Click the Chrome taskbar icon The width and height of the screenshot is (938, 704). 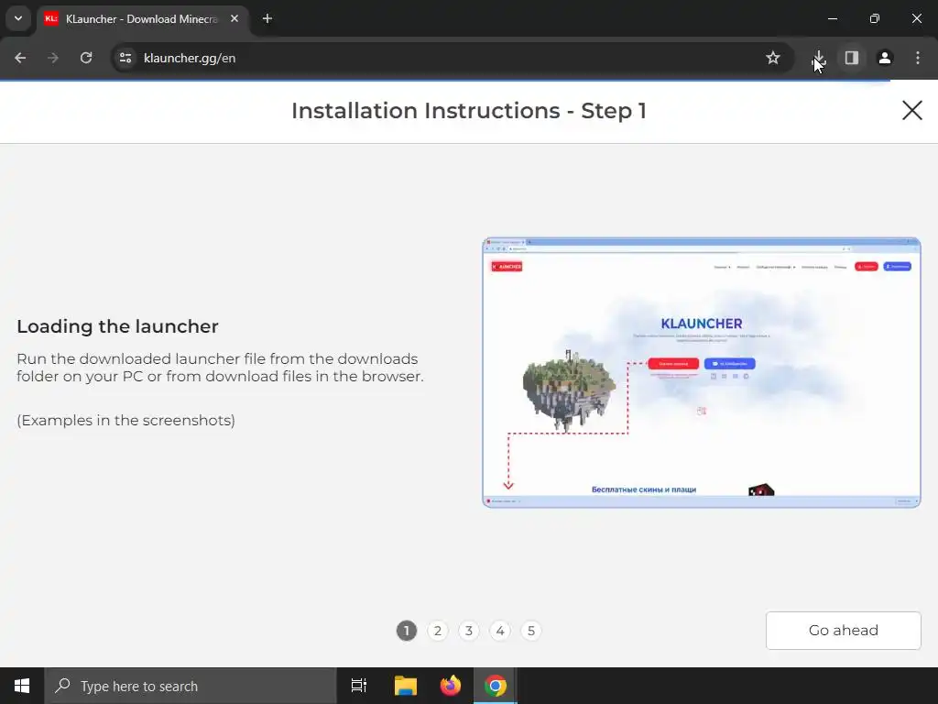pos(496,686)
